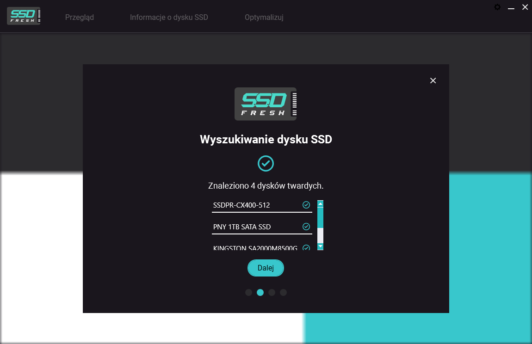Viewport: 532px width, 344px height.
Task: Jump to fourth wizard step dot
Action: (x=283, y=292)
